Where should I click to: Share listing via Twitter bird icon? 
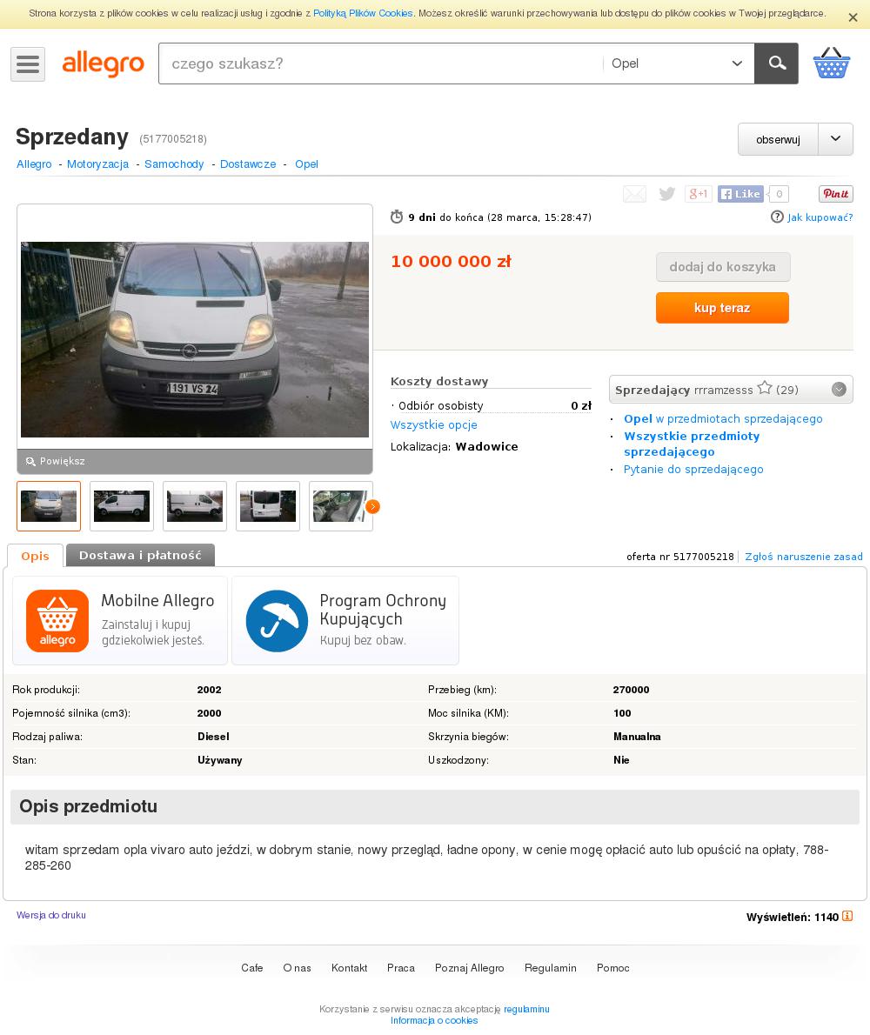[666, 193]
